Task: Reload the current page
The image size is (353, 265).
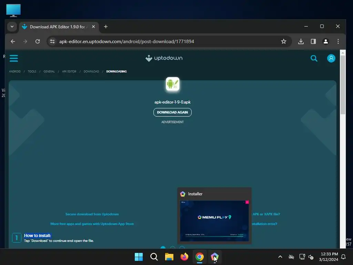Action: (x=38, y=41)
